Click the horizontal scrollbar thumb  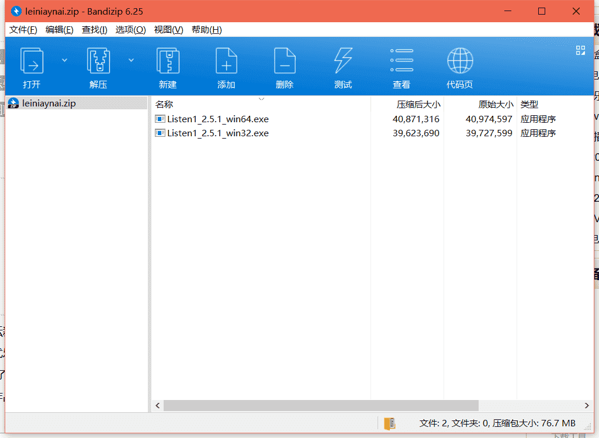click(x=321, y=405)
